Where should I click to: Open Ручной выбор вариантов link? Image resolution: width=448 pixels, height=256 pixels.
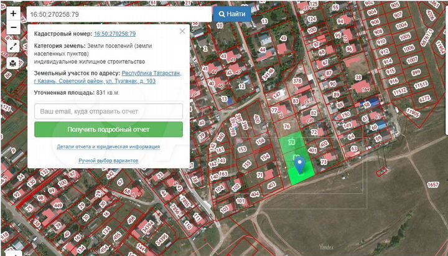coord(108,161)
